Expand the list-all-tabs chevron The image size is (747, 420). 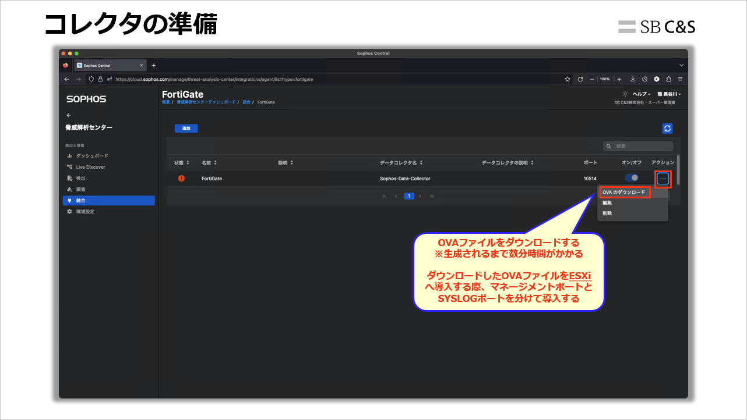(x=681, y=65)
